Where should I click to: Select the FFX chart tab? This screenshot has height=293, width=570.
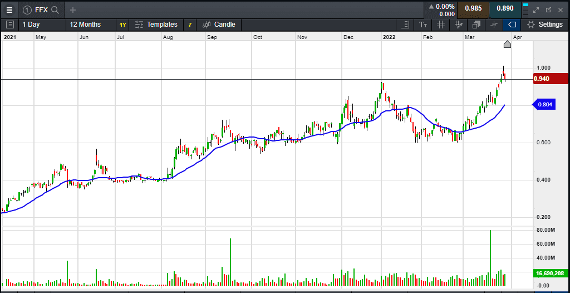point(41,9)
